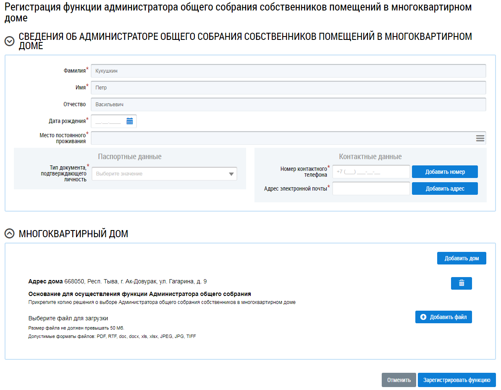Viewport: 501px width, 390px height.
Task: Click the Место постоянного проживания field
Action: [281, 138]
